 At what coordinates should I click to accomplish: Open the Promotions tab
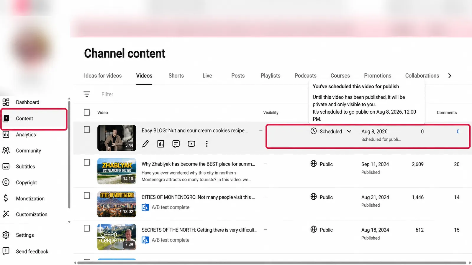pos(378,76)
